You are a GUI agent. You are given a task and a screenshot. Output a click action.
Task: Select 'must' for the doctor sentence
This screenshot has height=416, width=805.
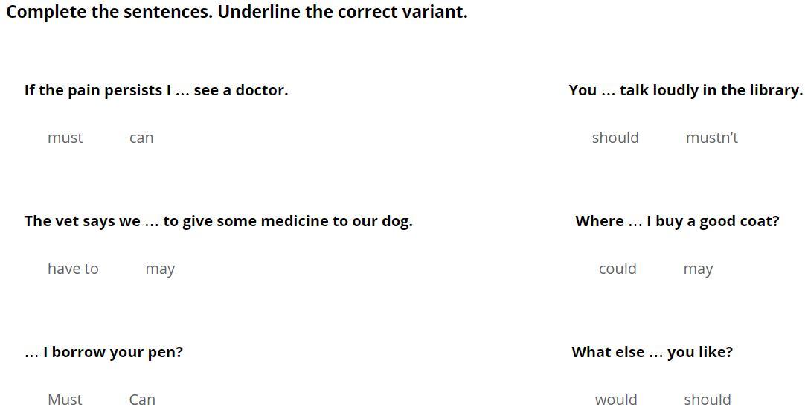[x=65, y=138]
